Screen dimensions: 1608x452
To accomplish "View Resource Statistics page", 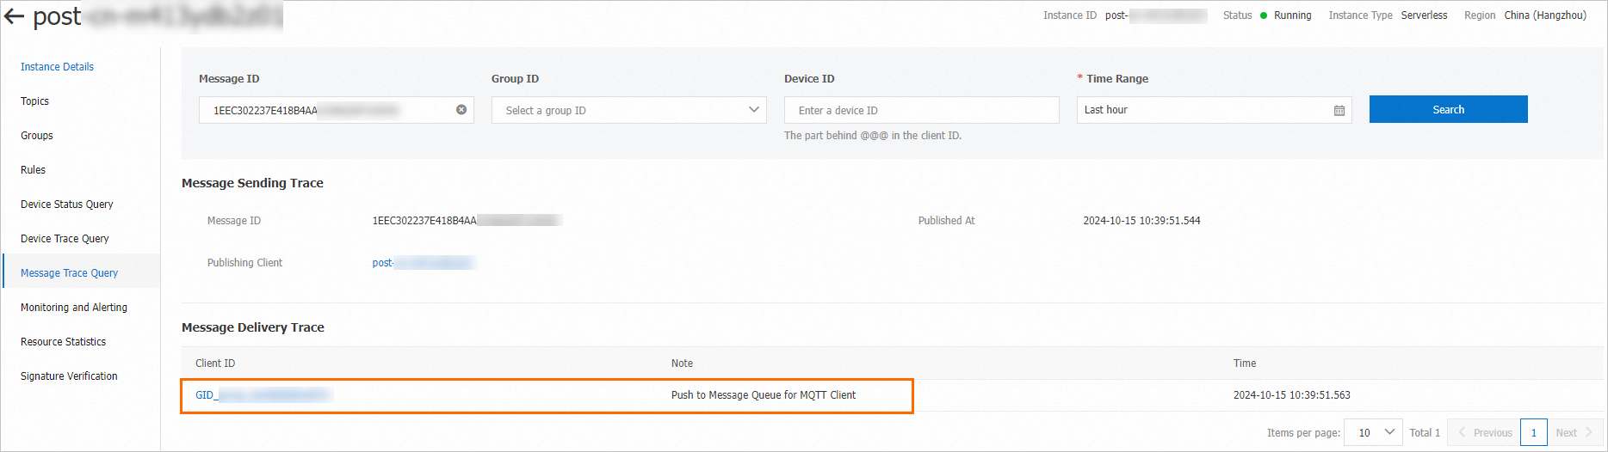I will [64, 342].
